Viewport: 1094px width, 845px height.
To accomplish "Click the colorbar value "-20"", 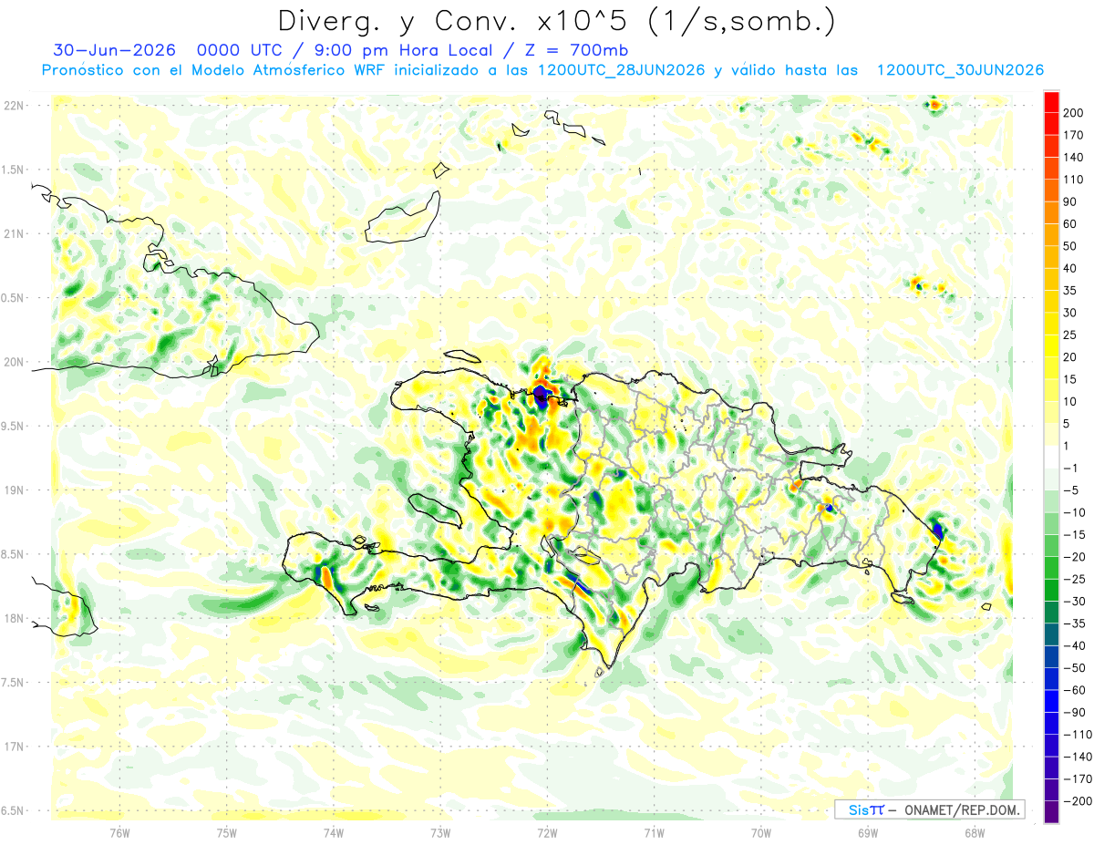I will [1077, 558].
